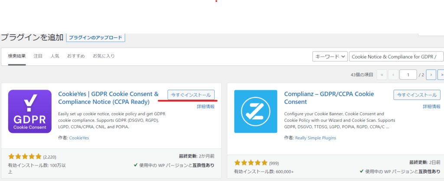Switch to the 検索結果 tab
The image size is (444, 181).
pos(17,56)
